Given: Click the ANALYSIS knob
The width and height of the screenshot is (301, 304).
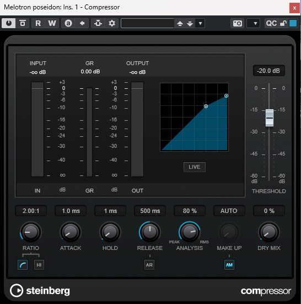Looking at the screenshot, I should 190,232.
